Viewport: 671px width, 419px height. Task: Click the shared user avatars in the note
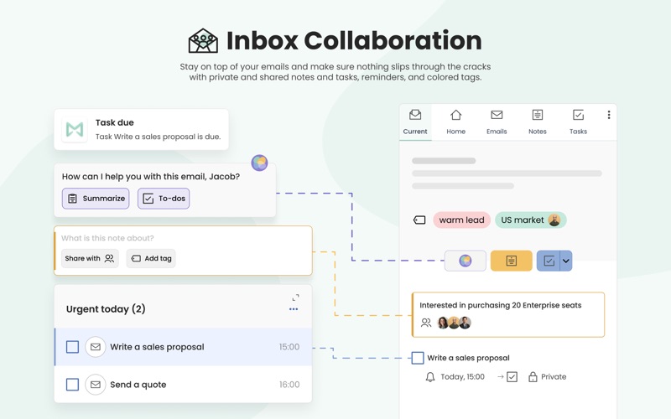click(x=454, y=323)
